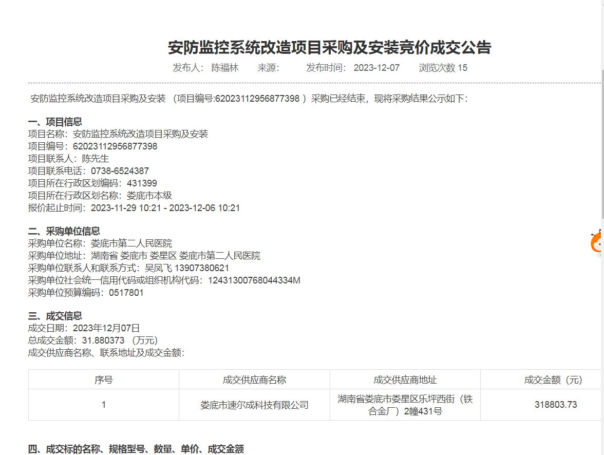This screenshot has height=455, width=604.
Task: Click the 序号 table column header
Action: [x=103, y=380]
